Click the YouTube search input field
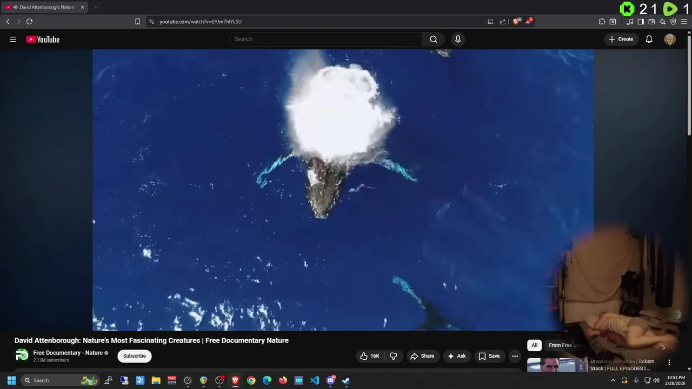692x389 pixels. click(325, 39)
